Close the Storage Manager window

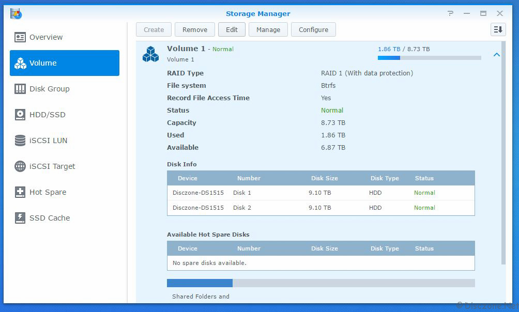pyautogui.click(x=500, y=13)
